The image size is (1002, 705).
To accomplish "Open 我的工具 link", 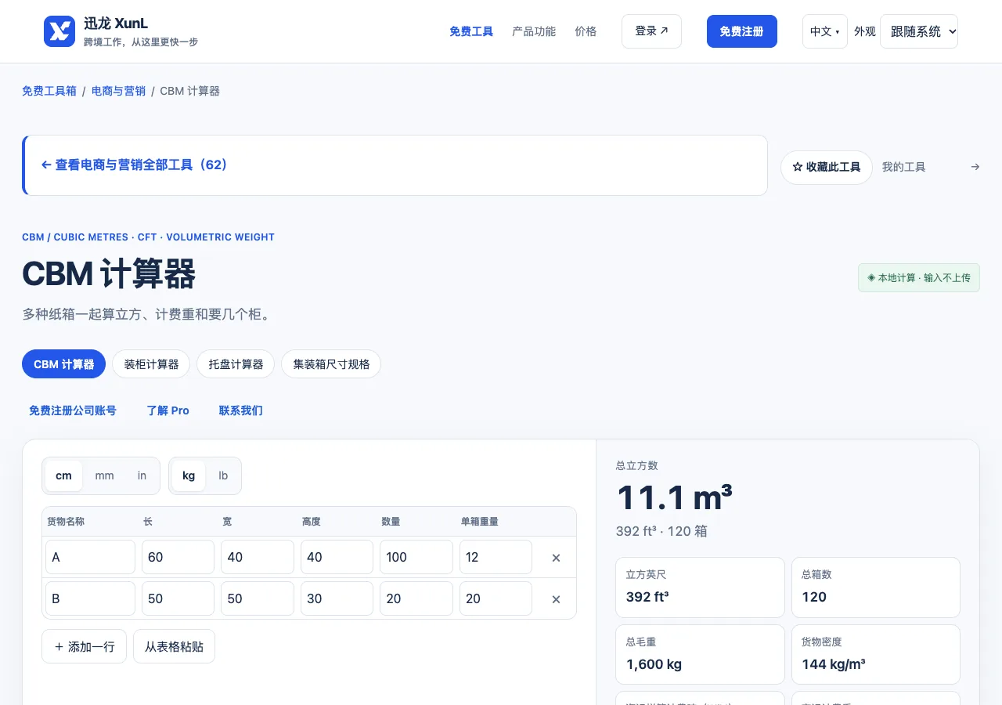I will [x=904, y=167].
